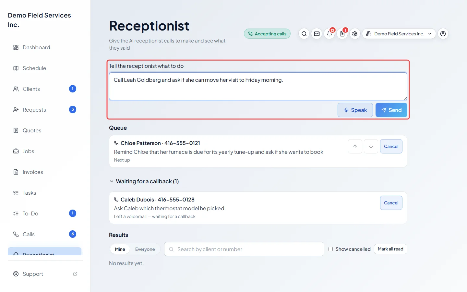Open Clients in the sidebar
The height and width of the screenshot is (292, 467).
45,89
